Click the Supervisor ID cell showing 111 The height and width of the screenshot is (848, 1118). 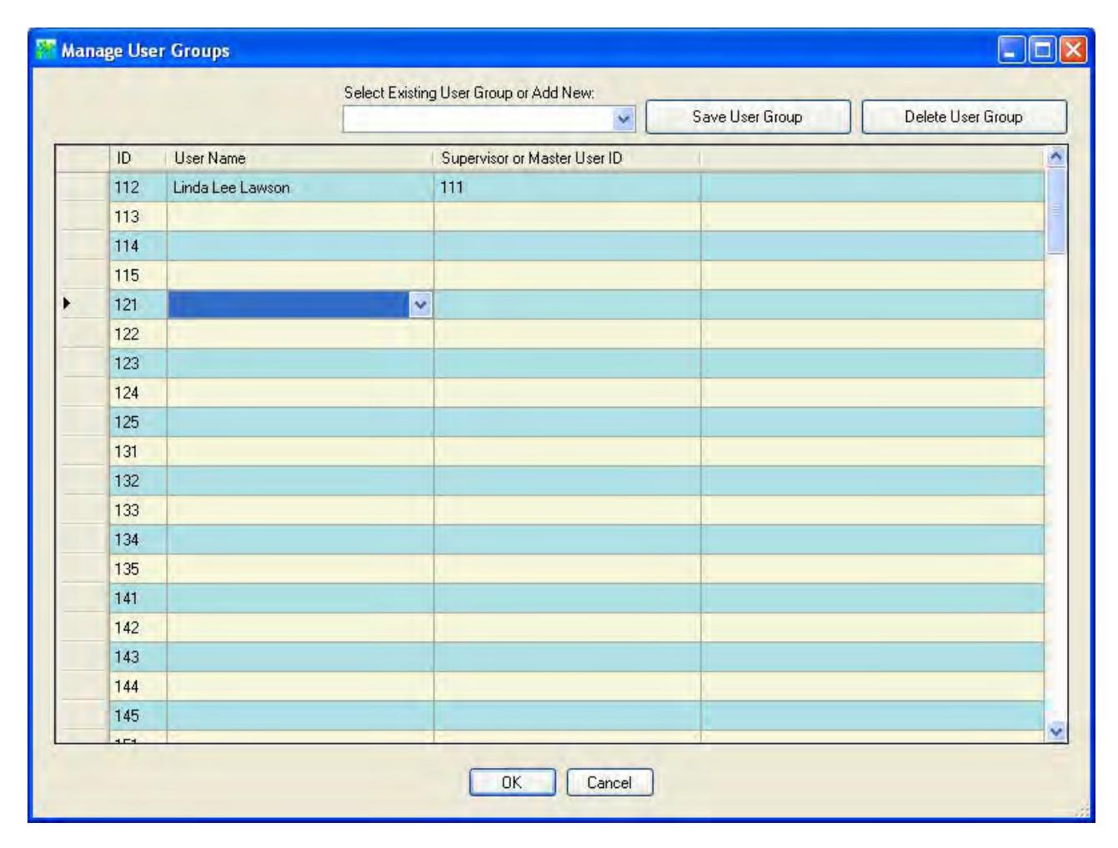[x=567, y=188]
